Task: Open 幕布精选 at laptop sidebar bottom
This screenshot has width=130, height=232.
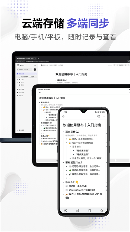Action: pyautogui.click(x=21, y=130)
